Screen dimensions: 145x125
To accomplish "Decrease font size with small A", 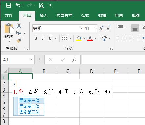I will (x=108, y=28).
